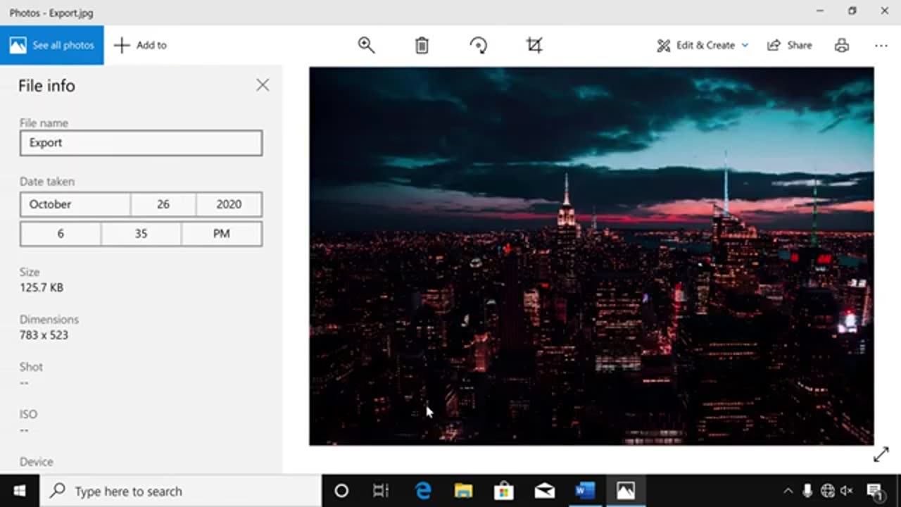
Task: Open the Windows Start menu
Action: pos(20,491)
